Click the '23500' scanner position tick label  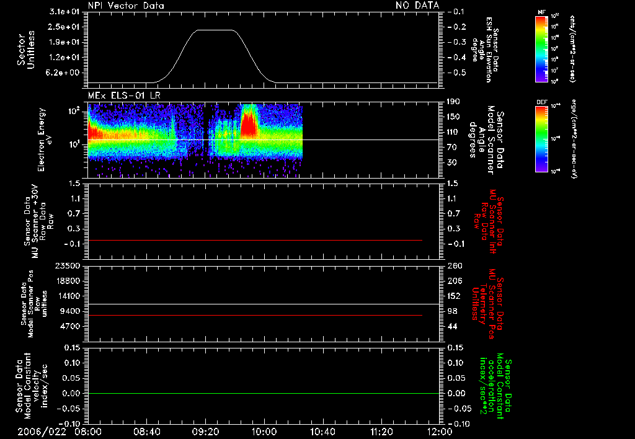tap(67, 266)
